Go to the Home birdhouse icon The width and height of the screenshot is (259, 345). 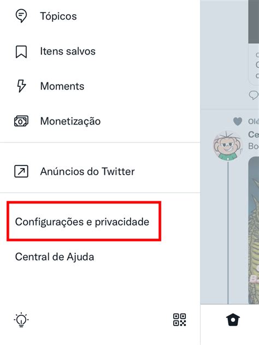(233, 320)
